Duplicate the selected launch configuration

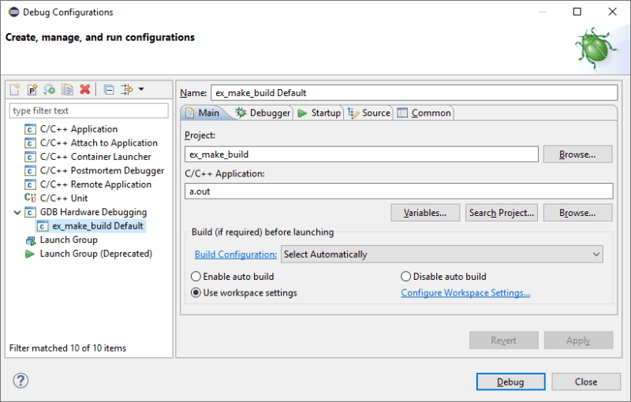coord(67,90)
